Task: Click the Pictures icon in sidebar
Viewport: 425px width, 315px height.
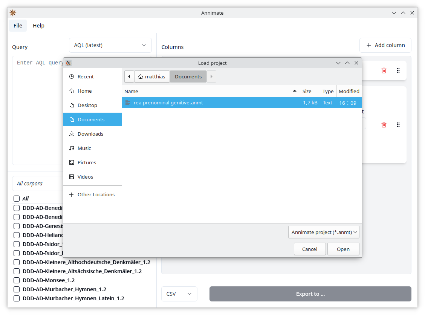Action: [72, 163]
